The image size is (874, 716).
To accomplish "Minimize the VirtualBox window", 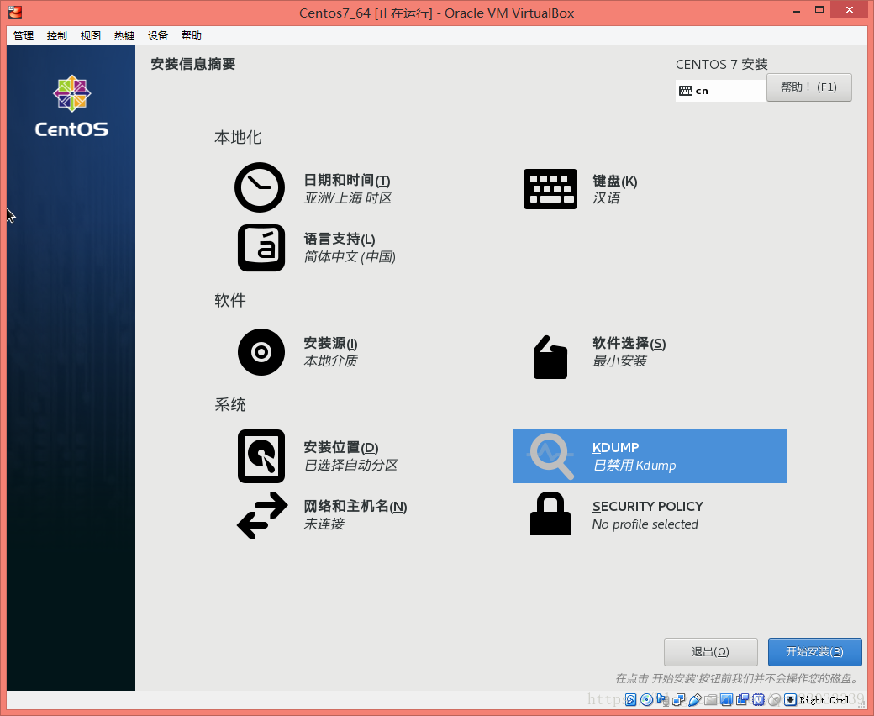I will pyautogui.click(x=798, y=10).
